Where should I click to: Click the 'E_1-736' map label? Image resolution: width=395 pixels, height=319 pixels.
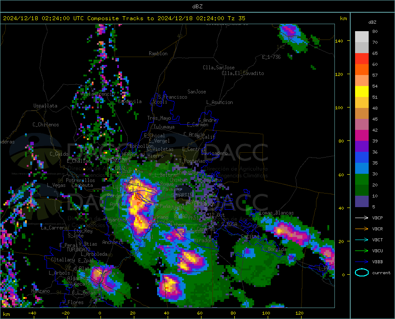(x=271, y=57)
